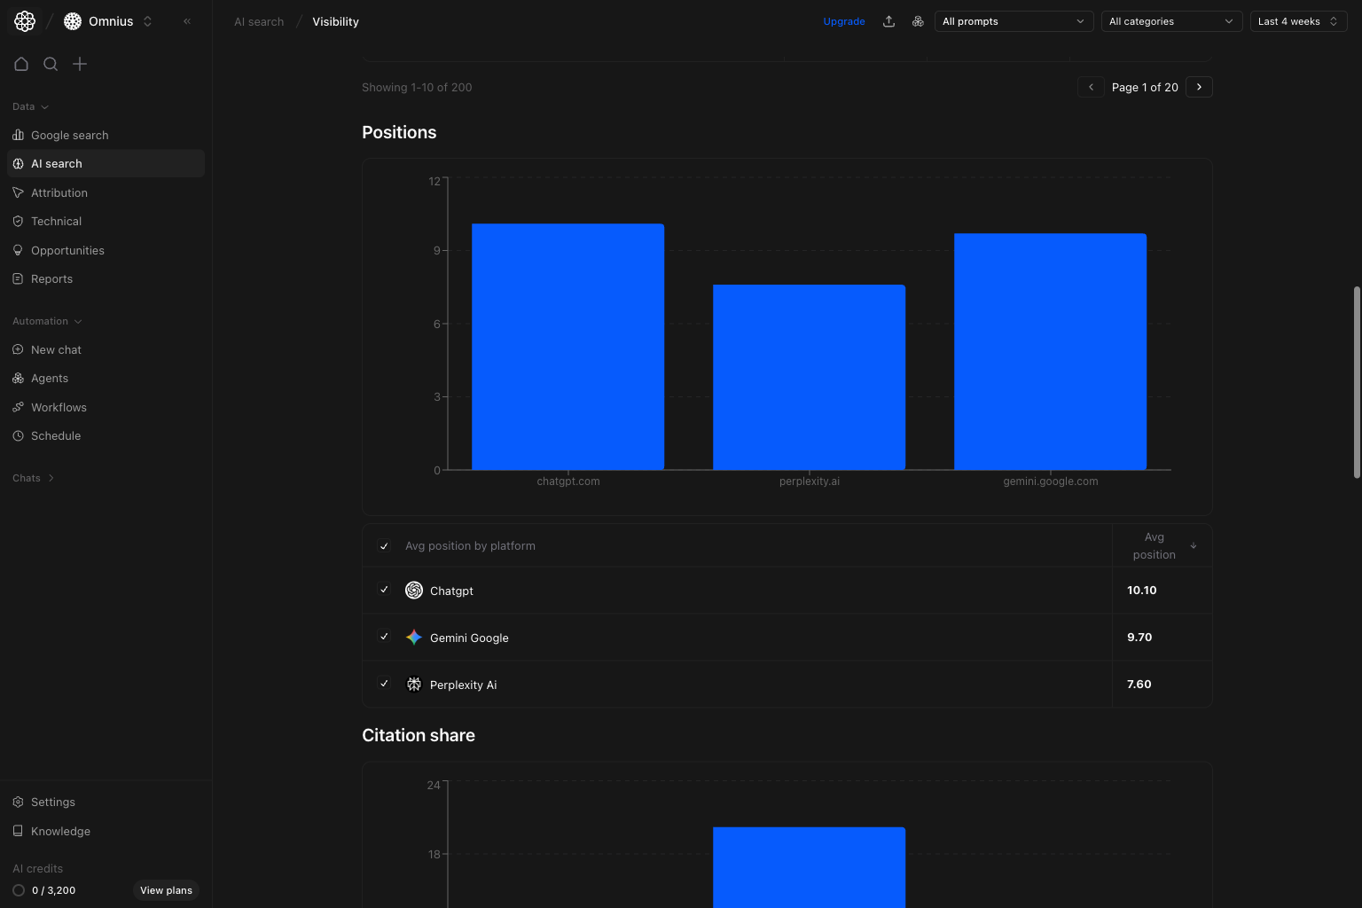Select Attribution in the Data section
This screenshot has height=908, width=1362.
coord(59,192)
